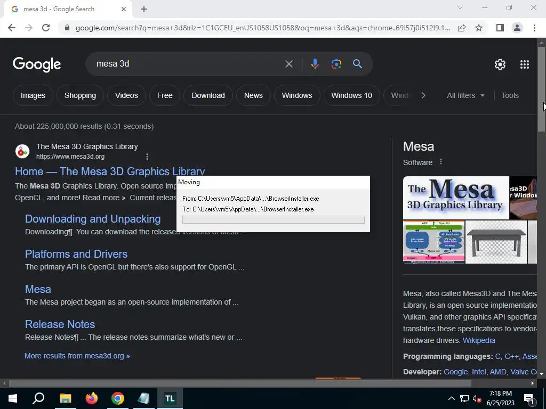This screenshot has width=546, height=409.
Task: Open the Platforms and Drivers link
Action: (x=76, y=254)
